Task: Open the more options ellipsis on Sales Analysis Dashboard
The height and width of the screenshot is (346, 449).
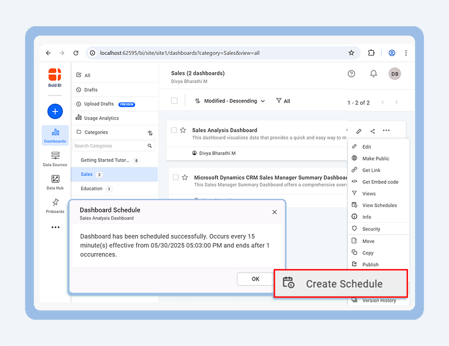Action: 386,131
